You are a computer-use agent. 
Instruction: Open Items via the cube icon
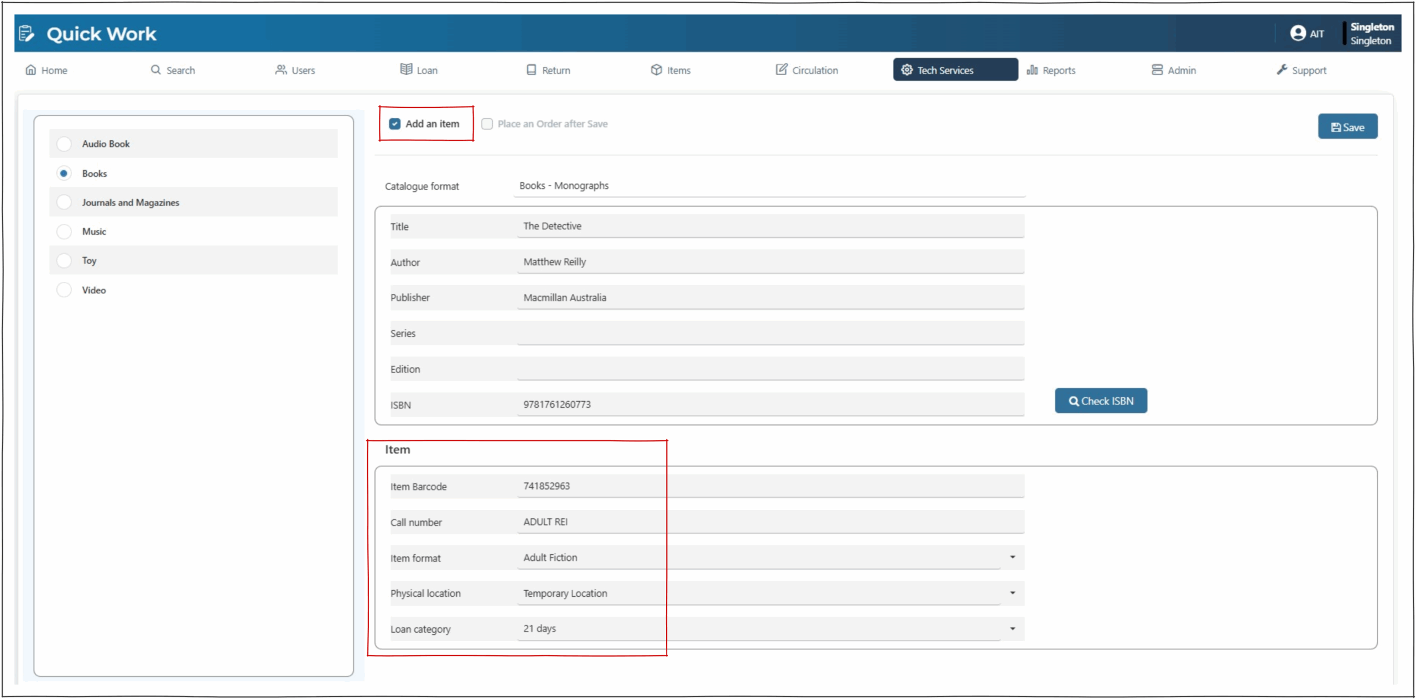tap(656, 70)
